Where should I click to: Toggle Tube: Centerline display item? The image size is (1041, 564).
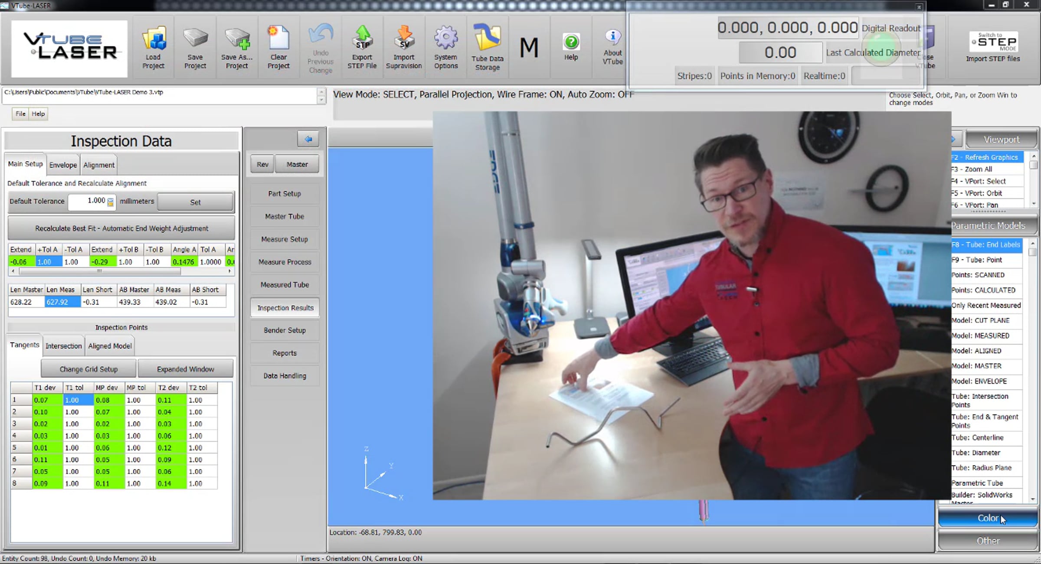(977, 437)
